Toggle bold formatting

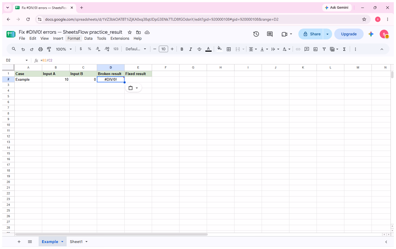coord(182,49)
